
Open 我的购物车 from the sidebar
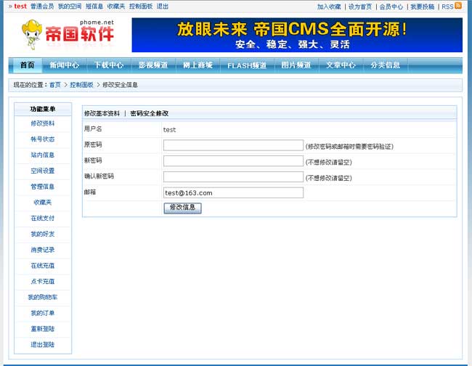pos(43,297)
